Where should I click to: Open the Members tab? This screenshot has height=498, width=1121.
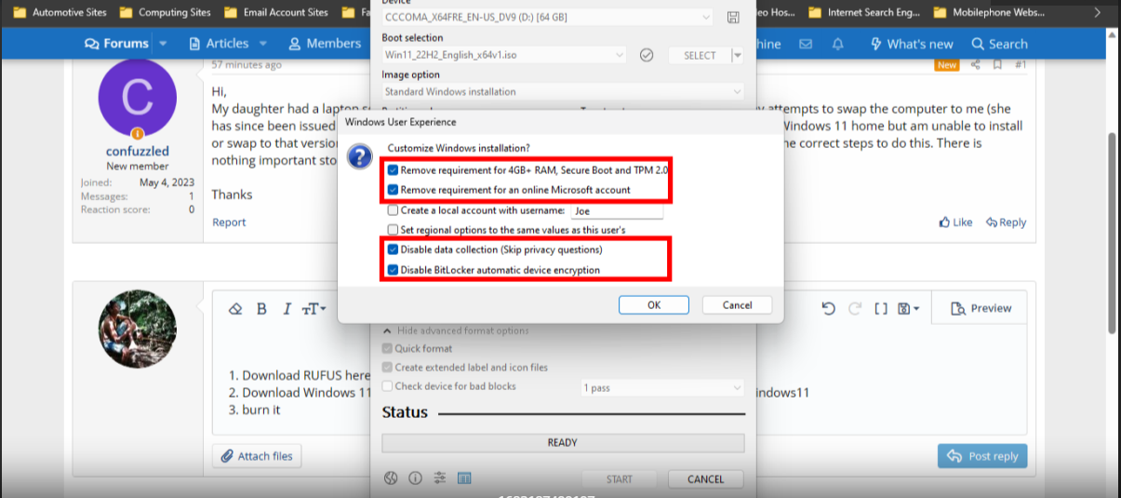[x=325, y=44]
